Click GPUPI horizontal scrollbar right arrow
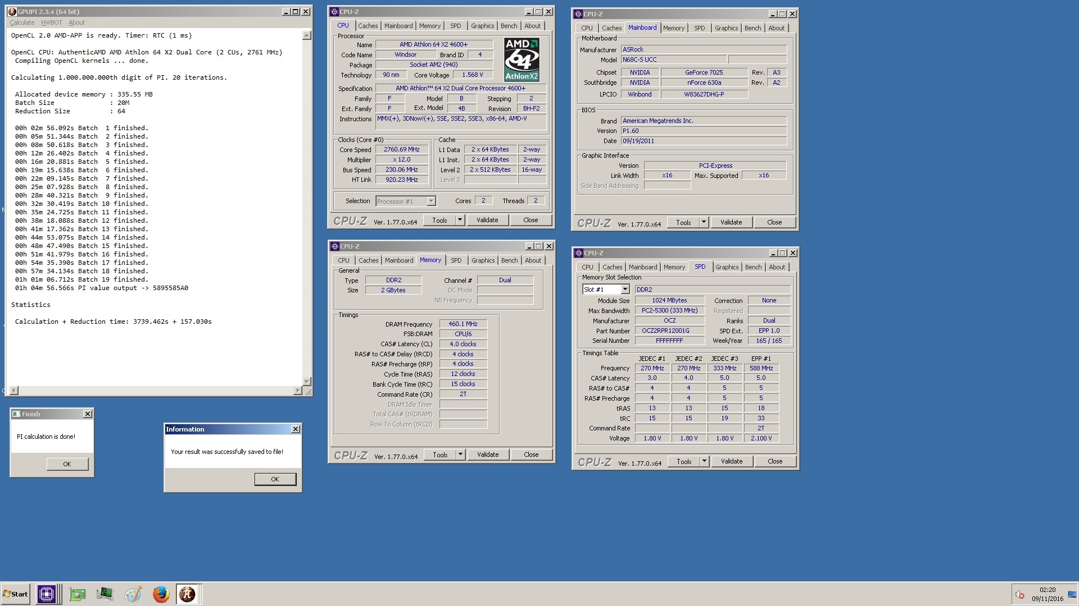The width and height of the screenshot is (1079, 606). pos(298,391)
